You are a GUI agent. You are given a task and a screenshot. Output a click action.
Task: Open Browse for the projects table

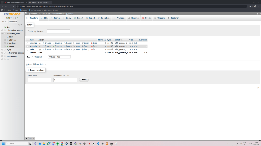tap(47, 46)
